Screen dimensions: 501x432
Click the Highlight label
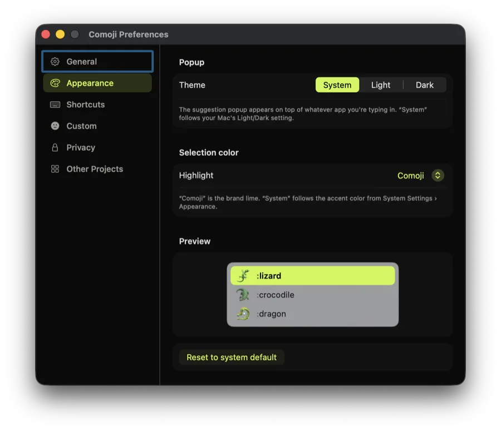tap(196, 175)
